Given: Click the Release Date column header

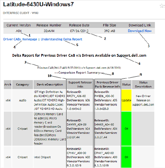Looking at the screenshot, I should click(79, 25).
